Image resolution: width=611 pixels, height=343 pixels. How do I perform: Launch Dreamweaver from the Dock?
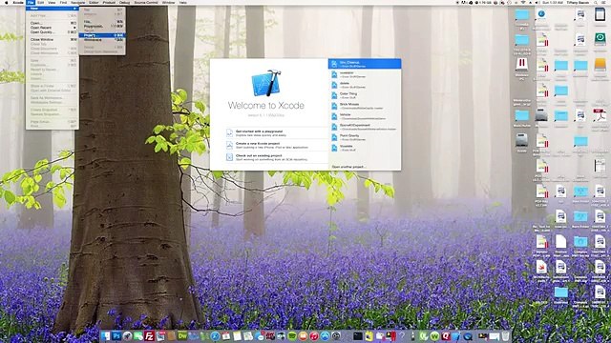pyautogui.click(x=183, y=336)
